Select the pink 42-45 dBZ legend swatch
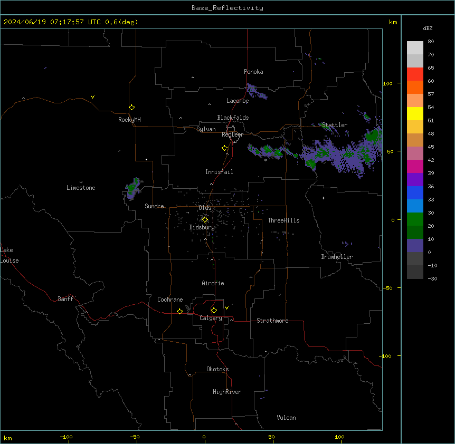The width and height of the screenshot is (455, 444). pyautogui.click(x=415, y=153)
